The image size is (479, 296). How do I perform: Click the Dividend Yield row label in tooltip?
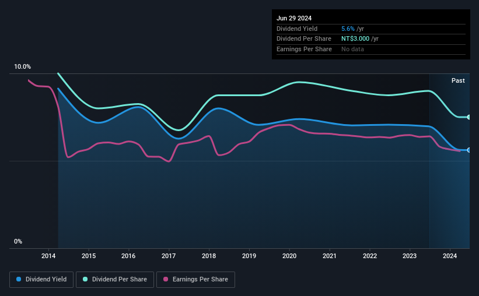[x=297, y=29]
